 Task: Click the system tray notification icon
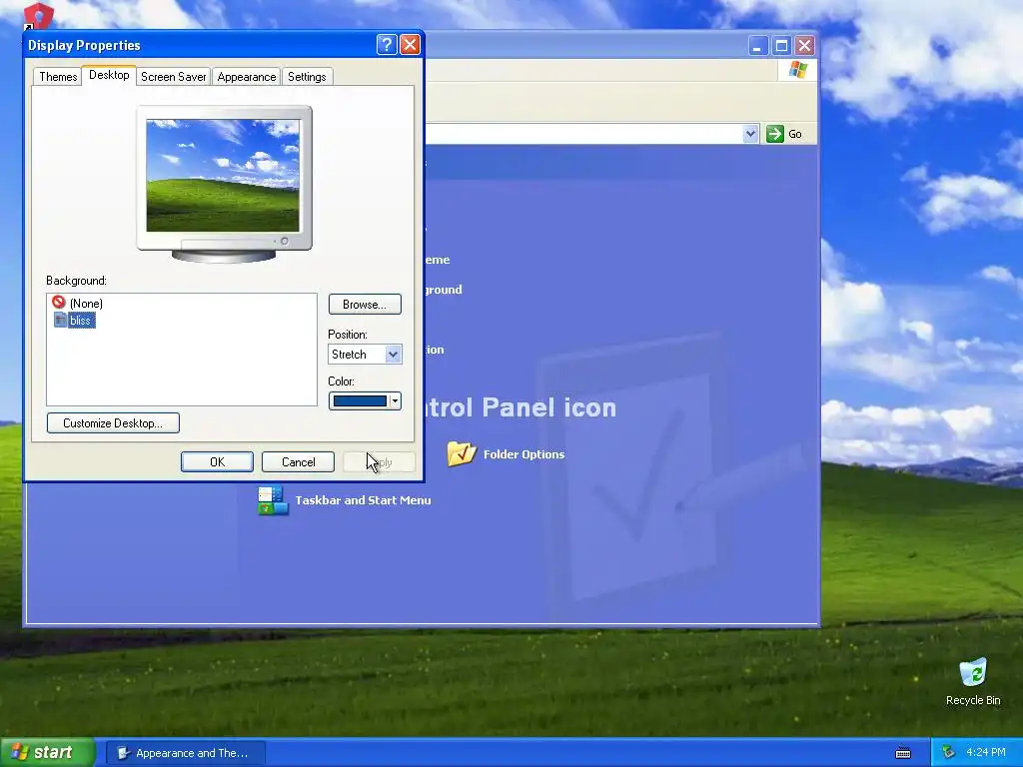coord(949,753)
